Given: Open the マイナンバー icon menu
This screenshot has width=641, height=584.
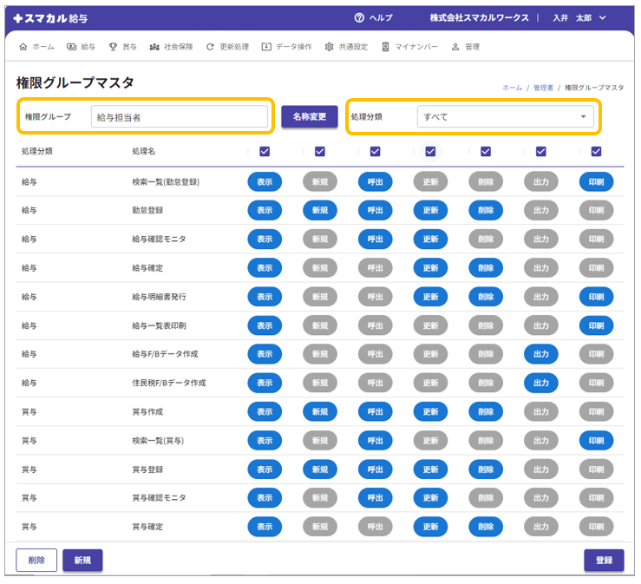Looking at the screenshot, I should (x=386, y=47).
